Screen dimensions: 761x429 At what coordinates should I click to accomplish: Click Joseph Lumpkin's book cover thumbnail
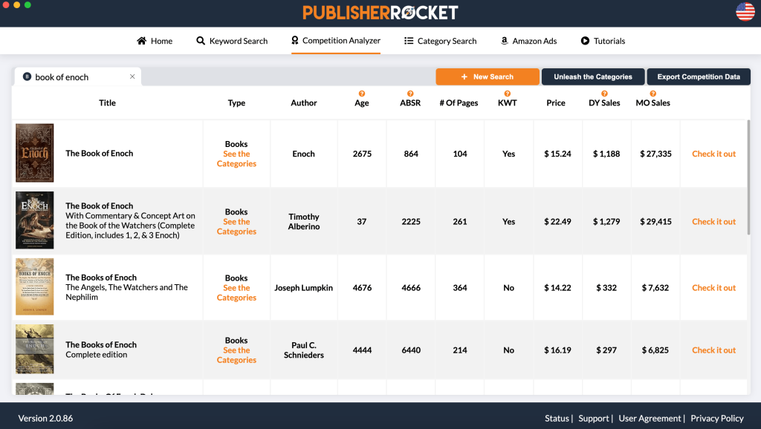click(34, 286)
